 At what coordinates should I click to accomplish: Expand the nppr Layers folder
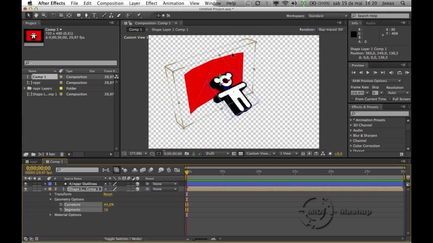tap(25, 88)
